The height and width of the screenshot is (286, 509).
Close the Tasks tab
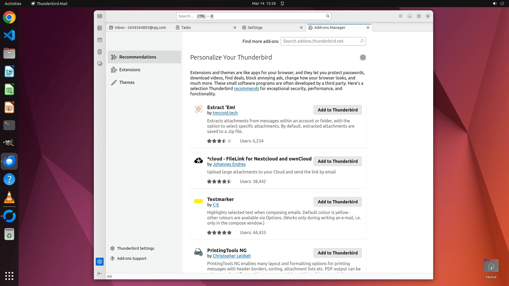tap(235, 28)
